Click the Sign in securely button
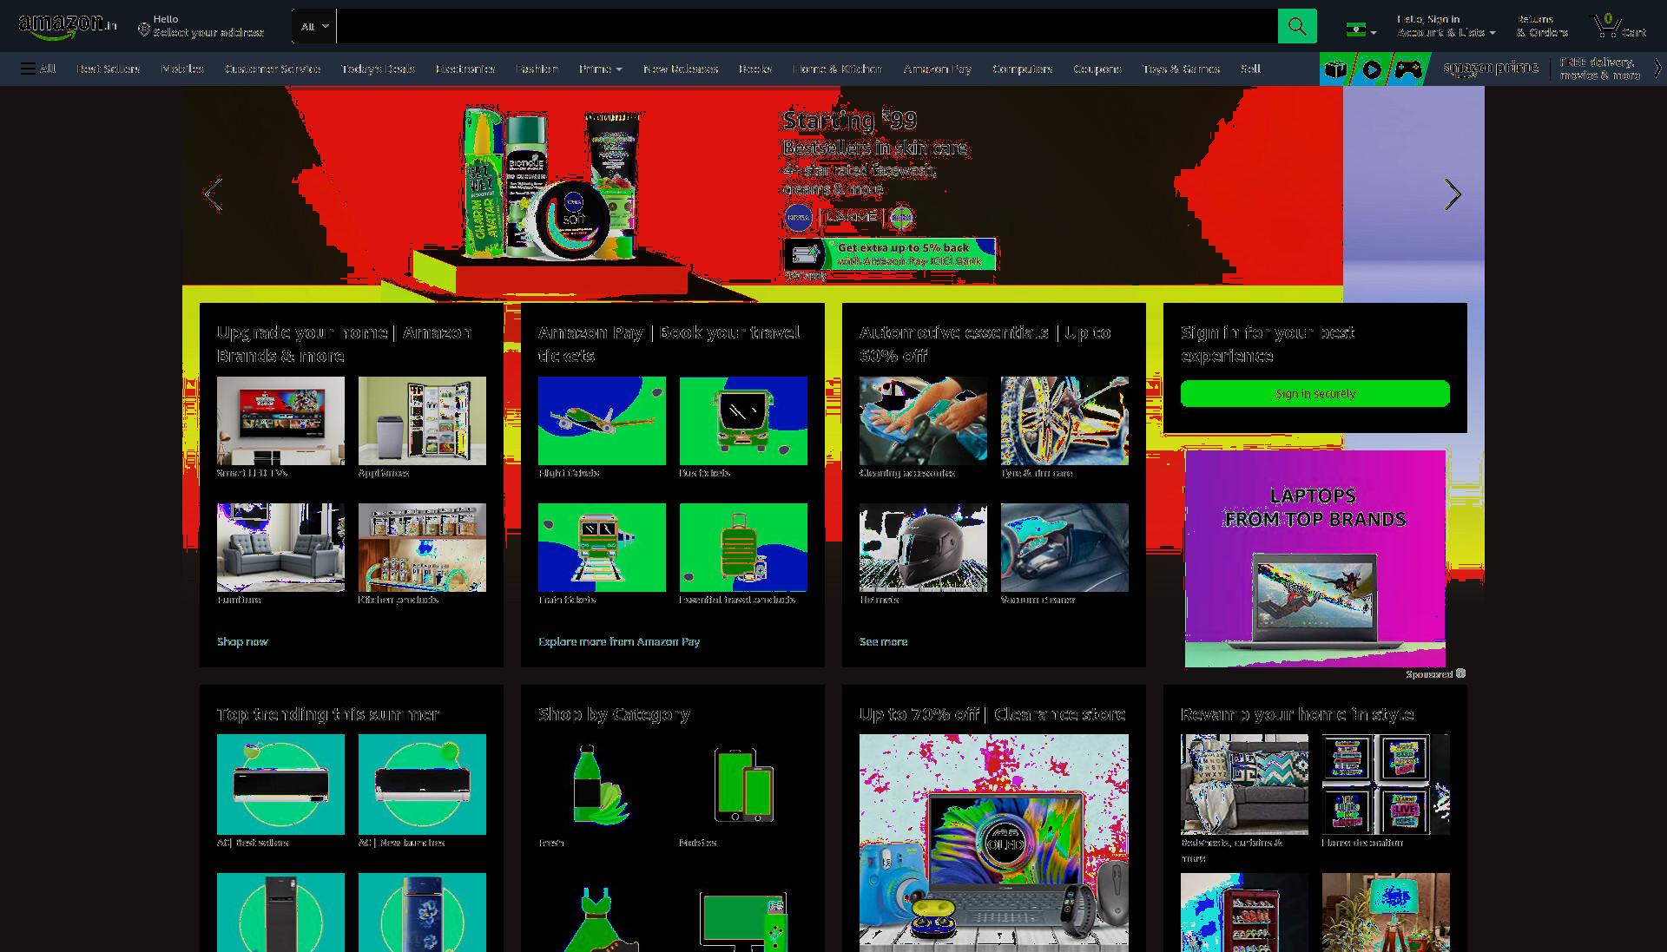 pyautogui.click(x=1314, y=393)
